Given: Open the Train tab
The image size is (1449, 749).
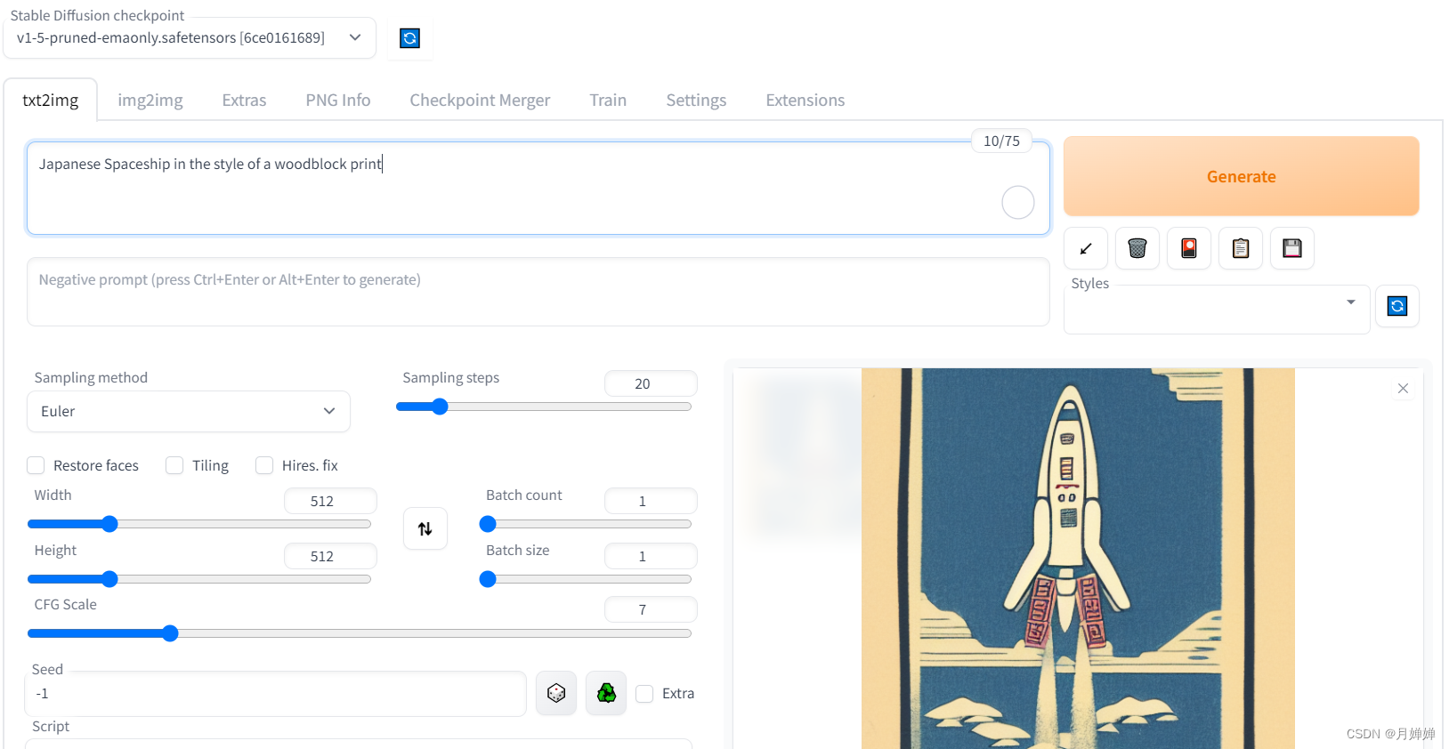Looking at the screenshot, I should [x=608, y=100].
